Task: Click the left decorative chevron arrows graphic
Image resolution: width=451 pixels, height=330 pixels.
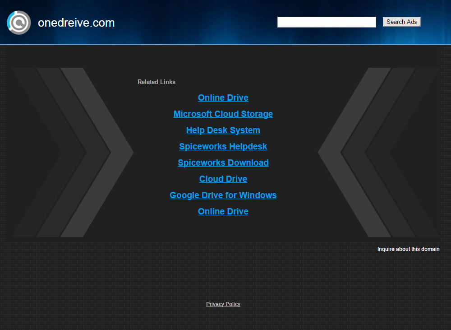Action: click(x=72, y=152)
